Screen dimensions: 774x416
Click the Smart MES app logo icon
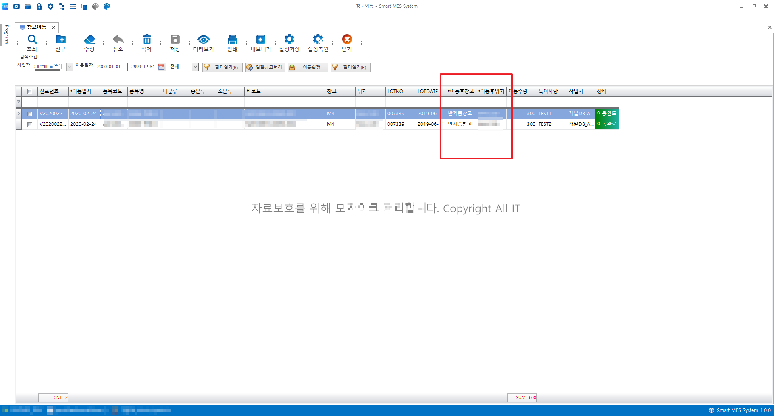(x=5, y=6)
